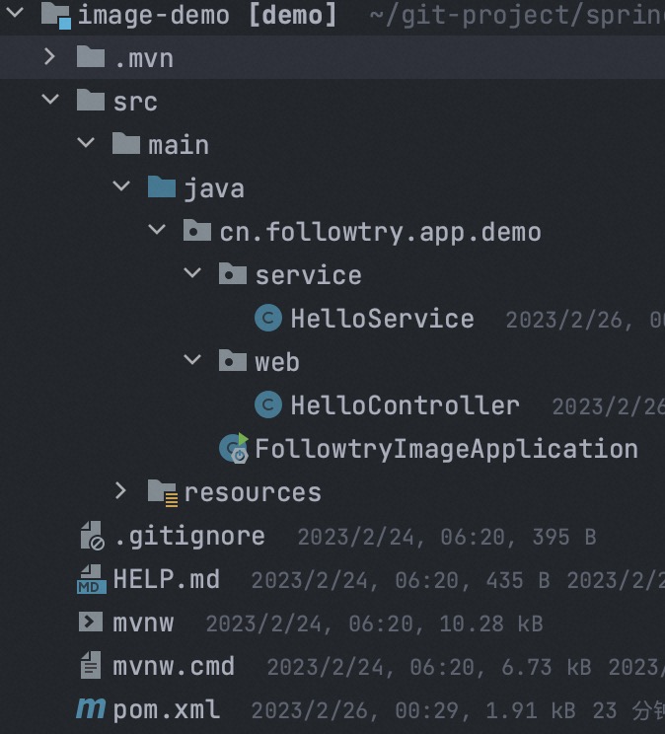
Task: Expand the resources folder arrow
Action: pos(121,491)
